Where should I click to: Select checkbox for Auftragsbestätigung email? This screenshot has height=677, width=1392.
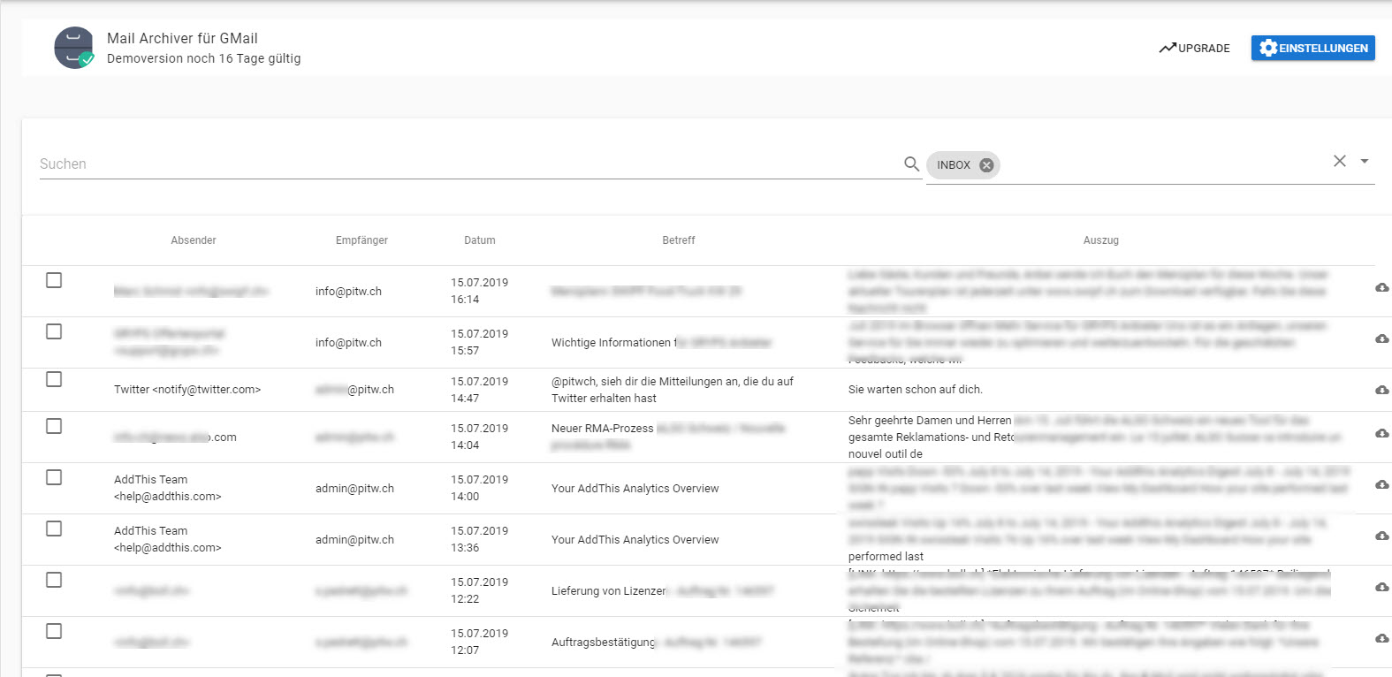click(54, 631)
